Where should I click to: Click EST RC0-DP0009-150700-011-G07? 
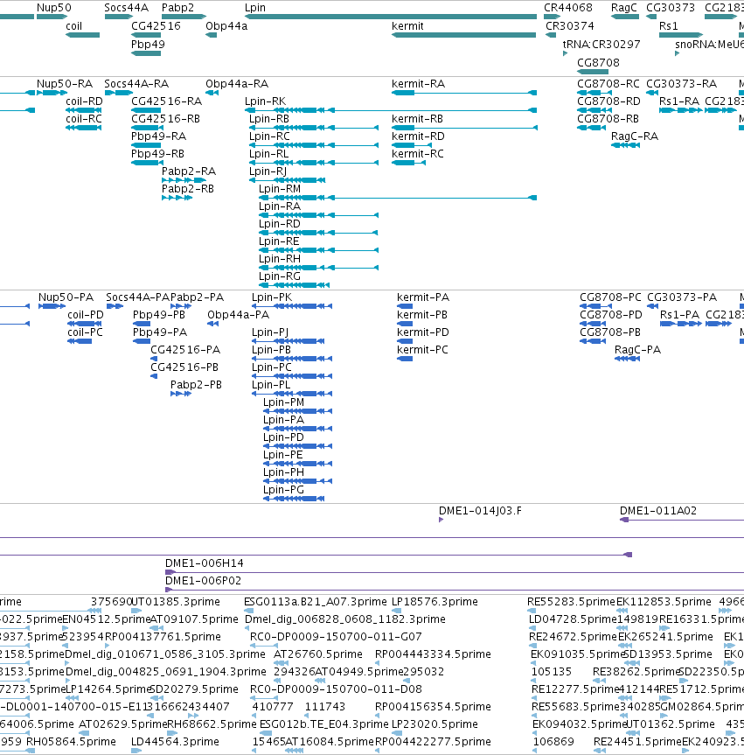click(336, 637)
